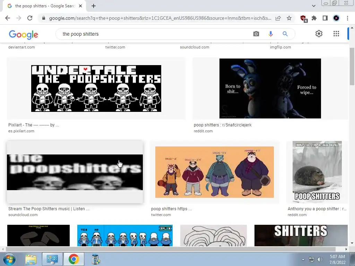
Task: Open Windows Explorer from taskbar
Action: pyautogui.click(x=31, y=259)
